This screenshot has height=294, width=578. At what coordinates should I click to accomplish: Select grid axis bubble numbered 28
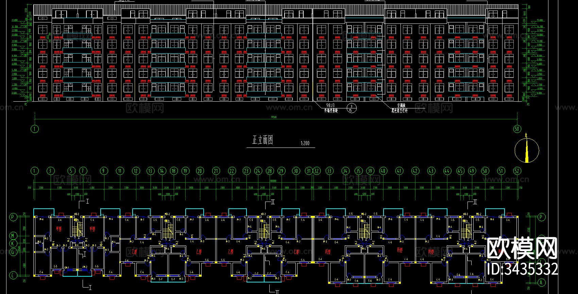(x=270, y=171)
